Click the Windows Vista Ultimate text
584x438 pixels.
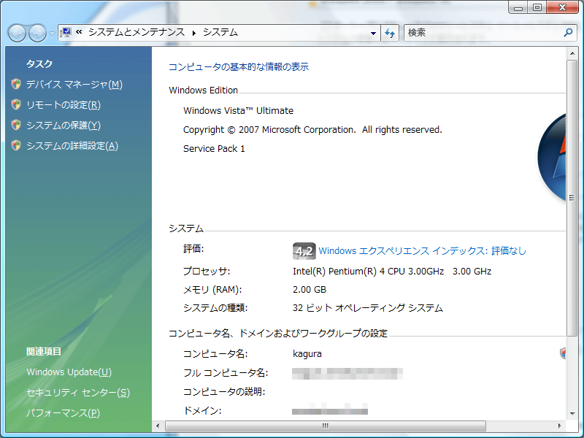pyautogui.click(x=239, y=111)
